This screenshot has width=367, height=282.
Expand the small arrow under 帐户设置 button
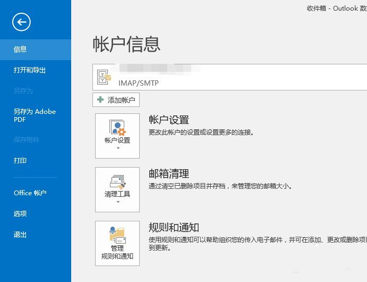point(117,148)
